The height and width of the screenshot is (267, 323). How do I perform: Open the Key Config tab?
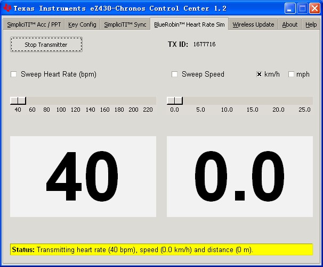82,24
